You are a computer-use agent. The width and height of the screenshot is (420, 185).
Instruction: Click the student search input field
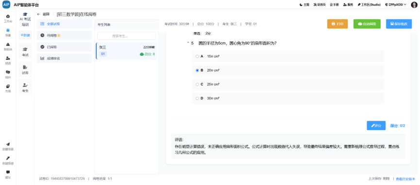click(126, 36)
